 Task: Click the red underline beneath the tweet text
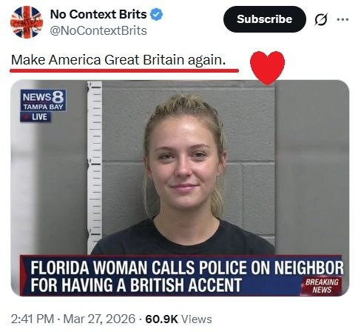point(124,71)
